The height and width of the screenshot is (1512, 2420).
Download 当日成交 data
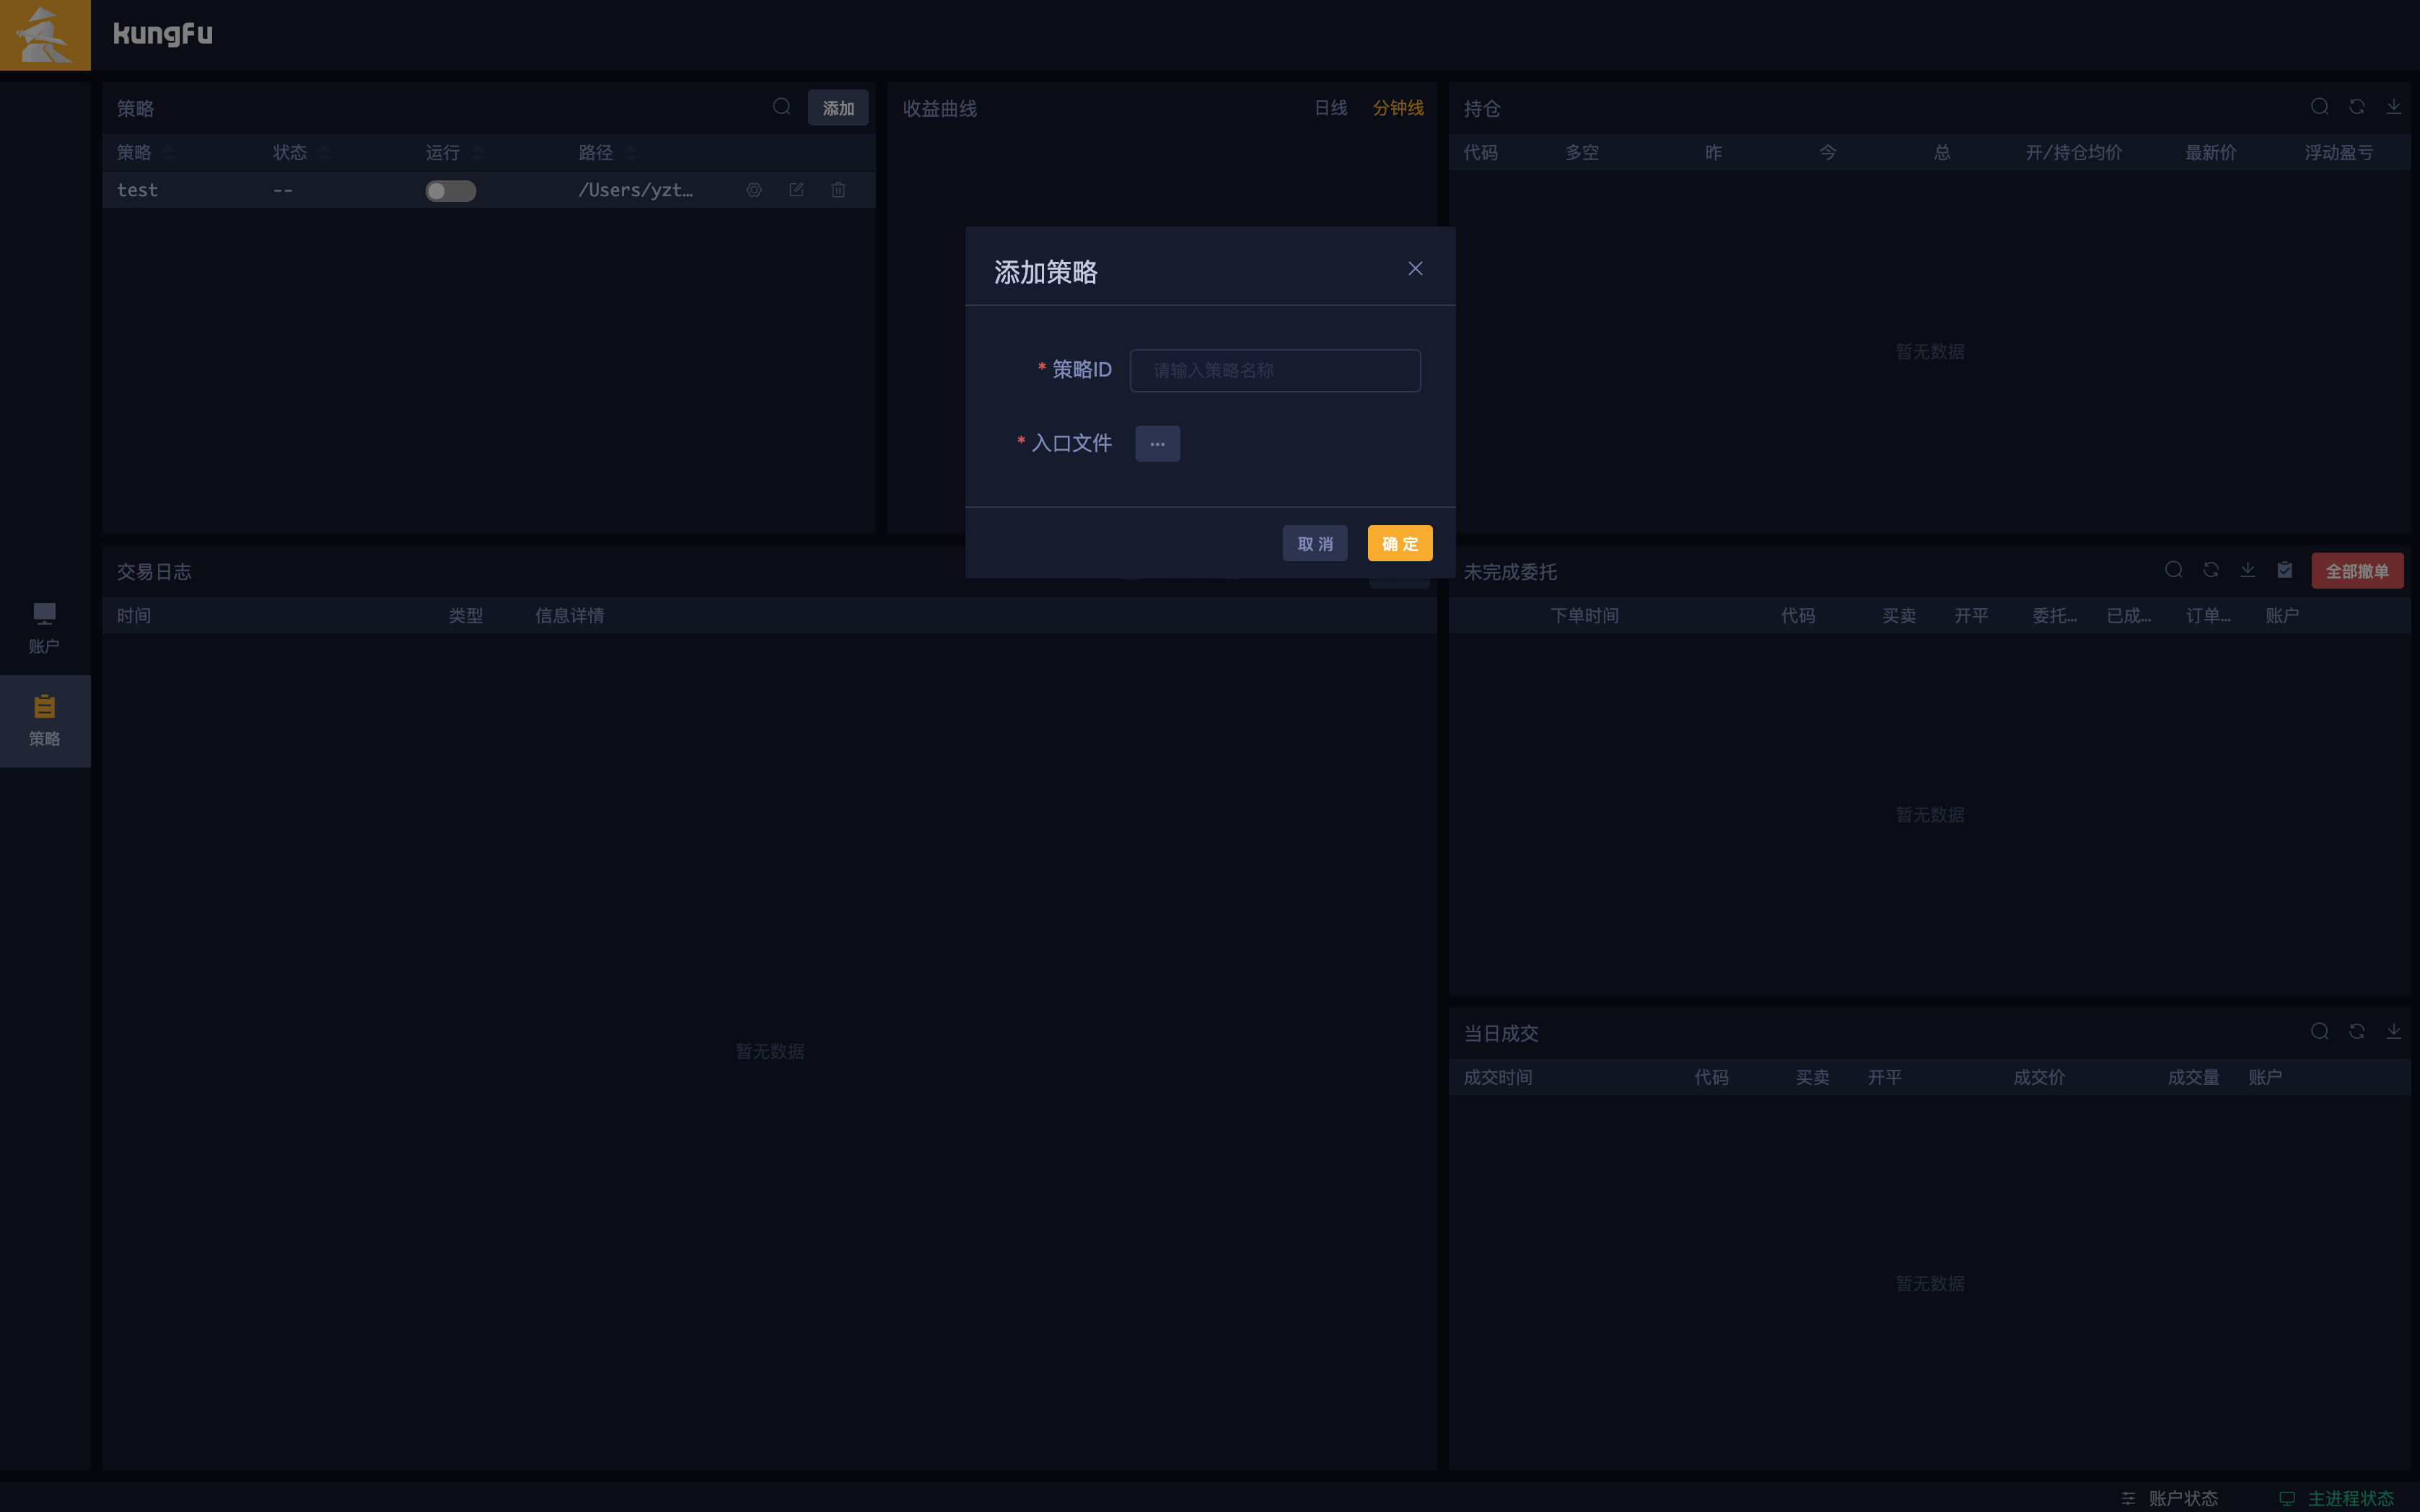coord(2394,1032)
